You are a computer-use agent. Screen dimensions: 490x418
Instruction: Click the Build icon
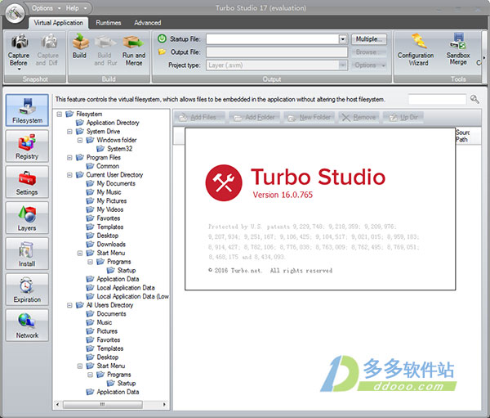(x=80, y=47)
